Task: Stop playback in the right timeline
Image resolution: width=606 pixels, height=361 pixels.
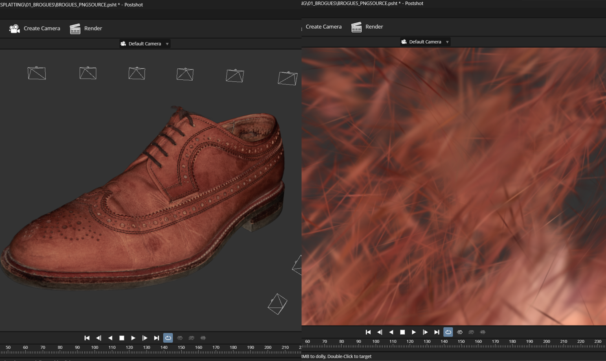Action: pos(402,332)
